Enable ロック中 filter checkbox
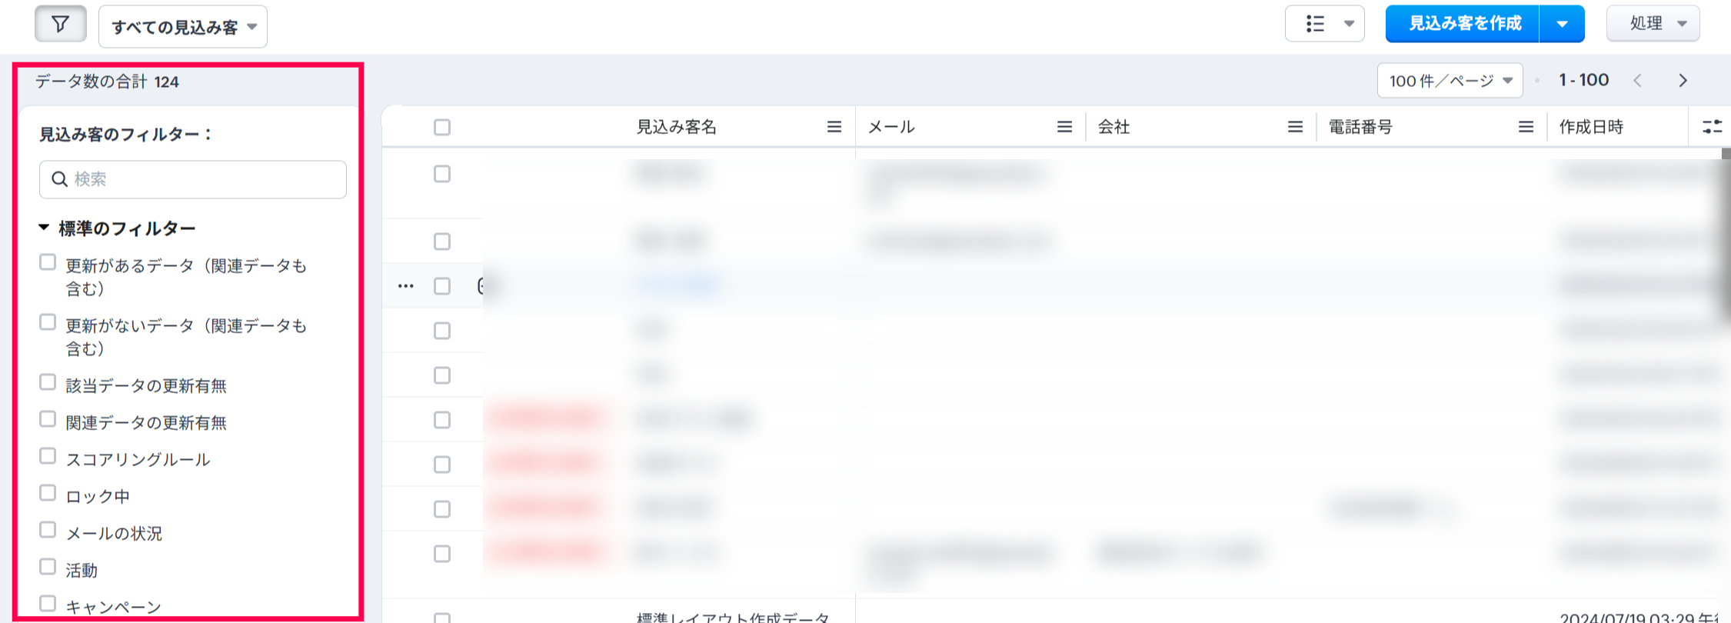 tap(48, 493)
